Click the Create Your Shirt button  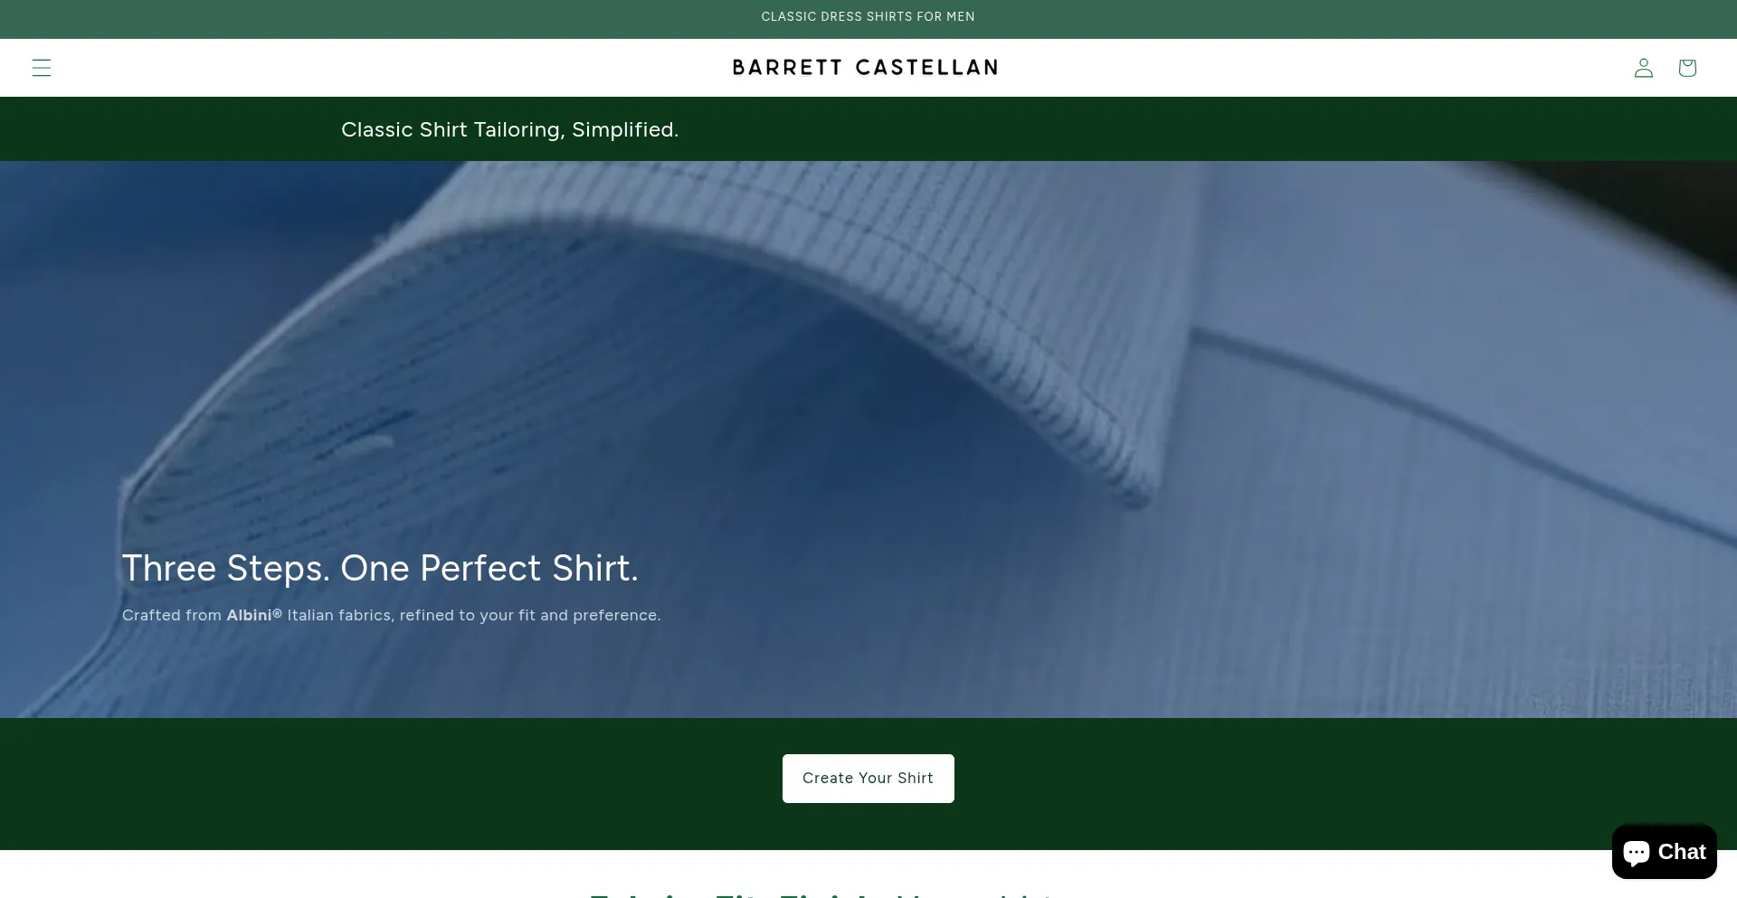click(x=868, y=779)
